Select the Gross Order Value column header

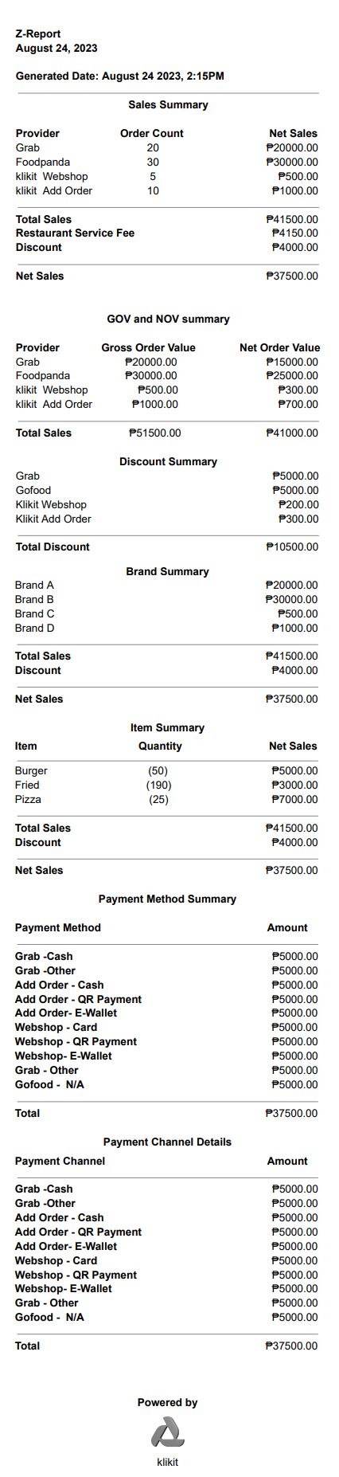click(x=148, y=347)
